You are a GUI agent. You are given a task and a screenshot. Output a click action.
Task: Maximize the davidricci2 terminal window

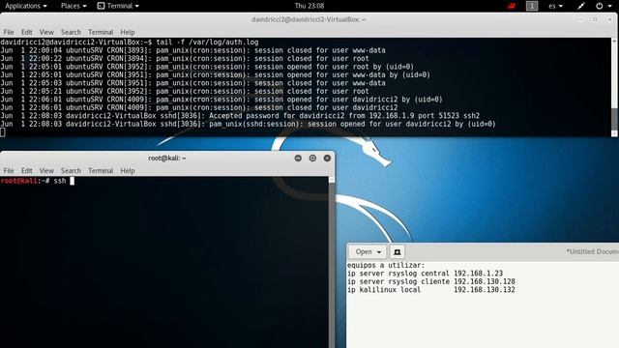(595, 19)
